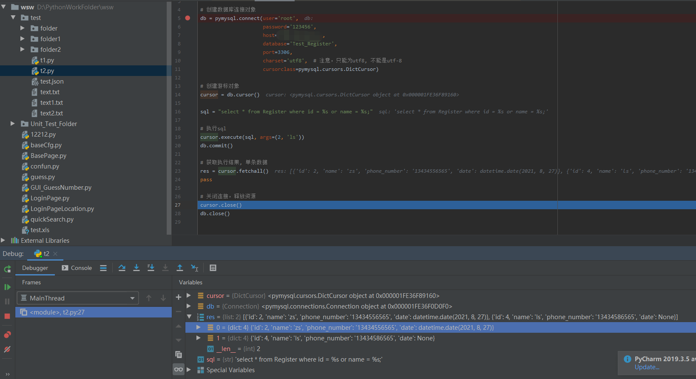The image size is (696, 379).
Task: Select the previous frame arrow
Action: [149, 298]
